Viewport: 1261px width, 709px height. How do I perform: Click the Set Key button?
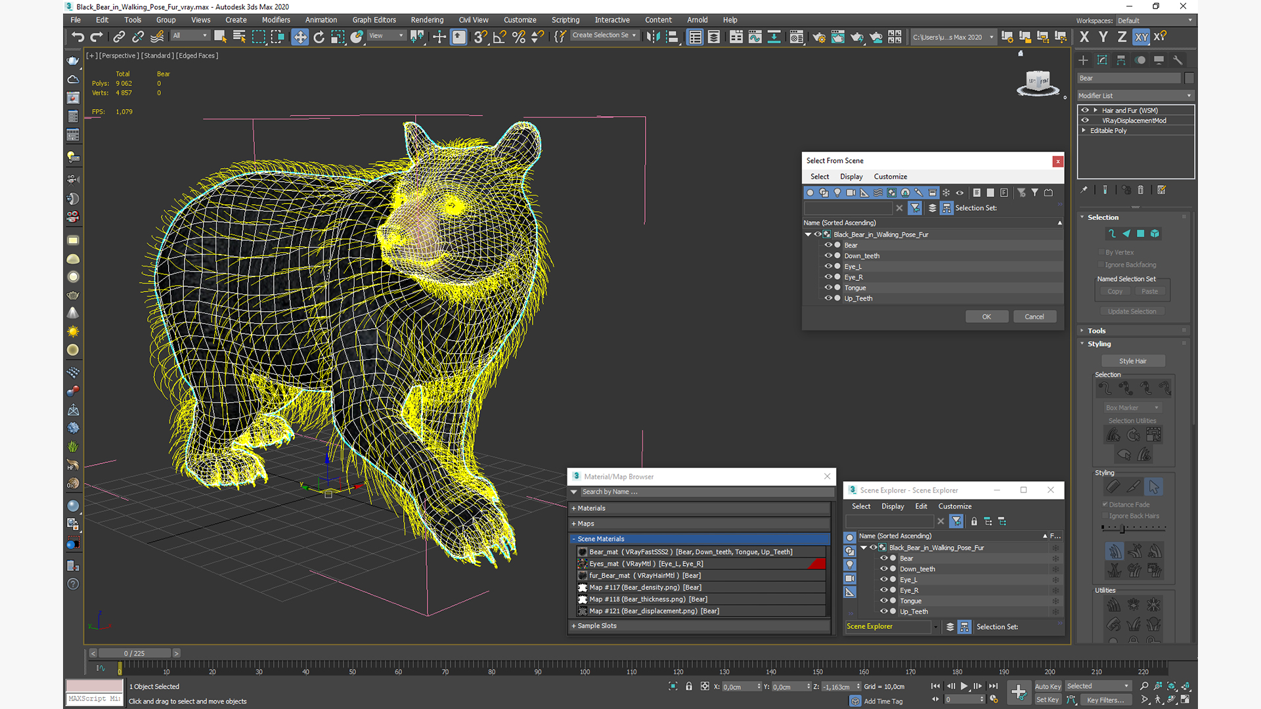pos(1048,700)
